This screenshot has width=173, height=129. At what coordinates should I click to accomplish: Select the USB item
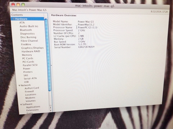tap(26, 82)
